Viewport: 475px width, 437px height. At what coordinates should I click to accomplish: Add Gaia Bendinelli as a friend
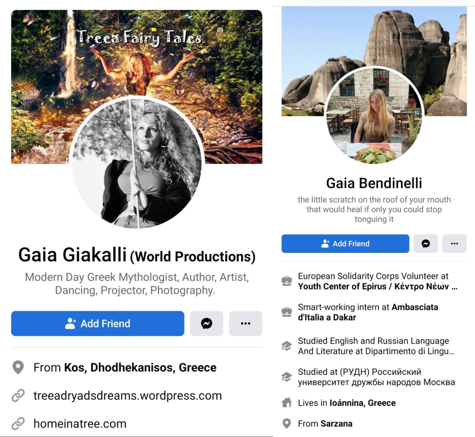tap(345, 243)
